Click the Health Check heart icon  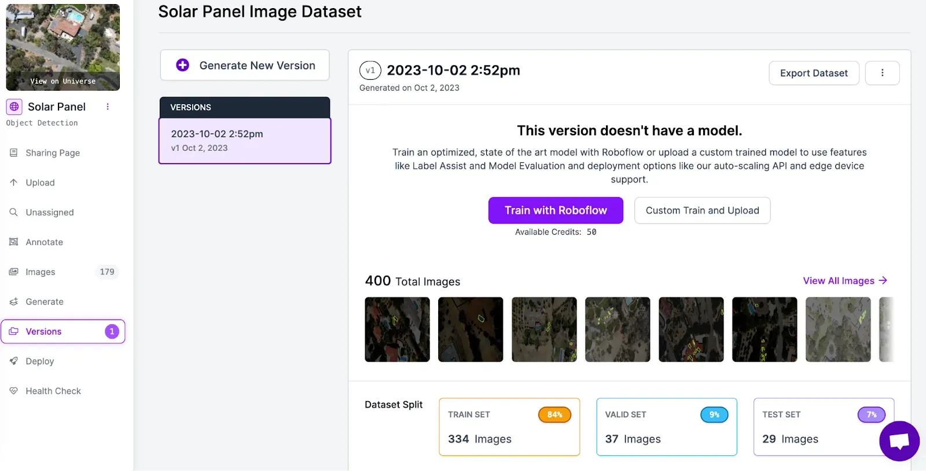(13, 391)
